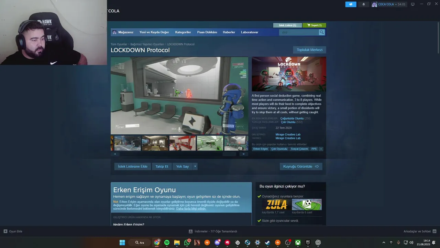Click the plus button to add tags
This screenshot has width=440, height=248.
(321, 149)
